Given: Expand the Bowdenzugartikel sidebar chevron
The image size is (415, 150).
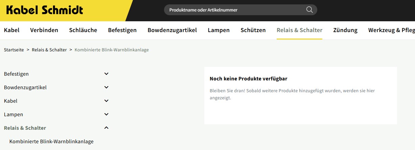Looking at the screenshot, I should tap(106, 87).
